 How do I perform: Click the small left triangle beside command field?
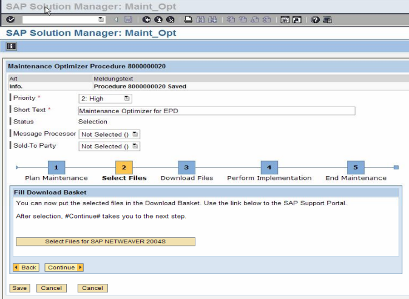point(116,19)
